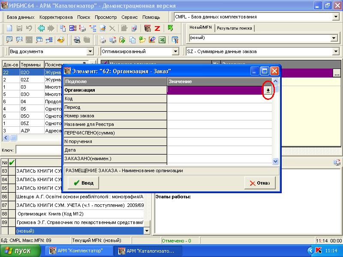The image size is (343, 257).
Task: Click the red Z toolbar icon
Action: [157, 28]
